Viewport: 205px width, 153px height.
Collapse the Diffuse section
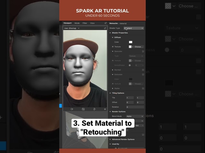[x=112, y=38]
